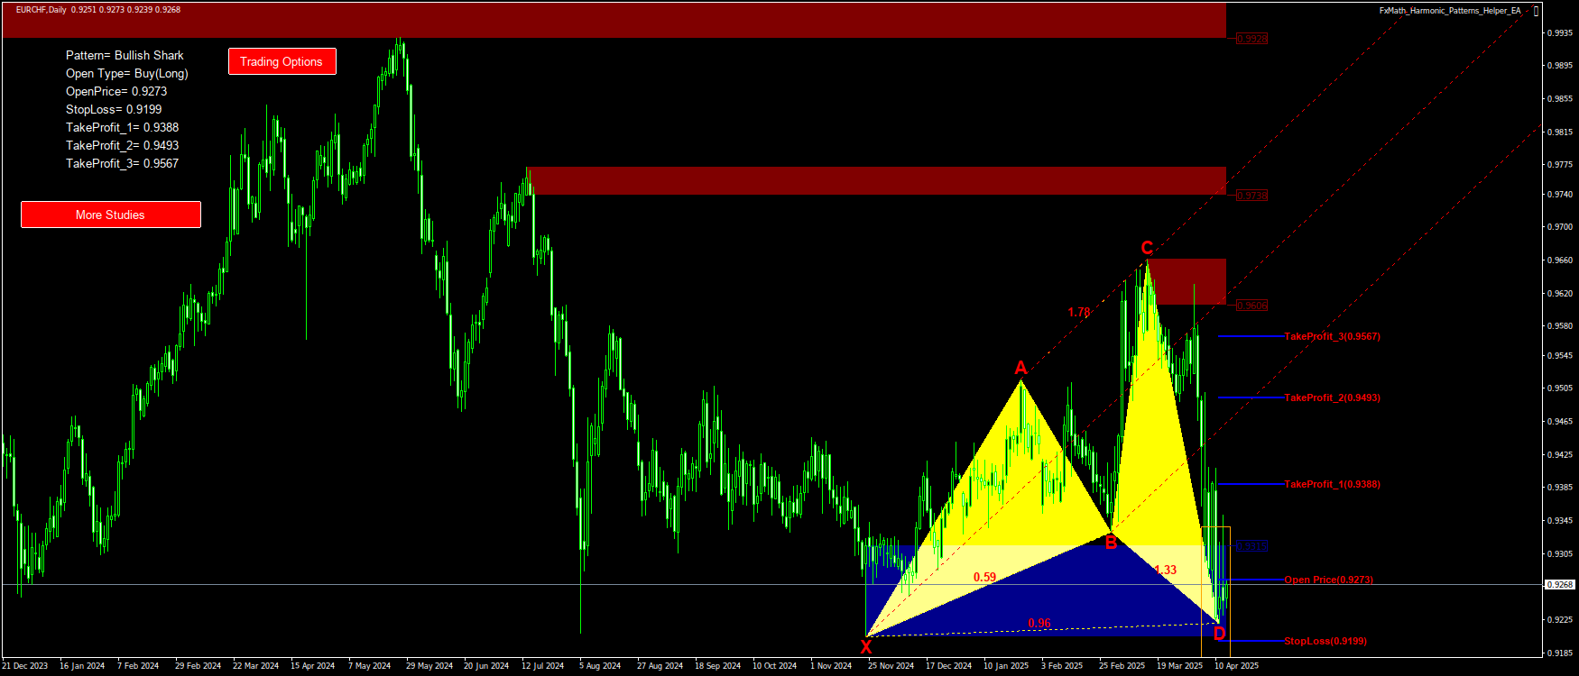Select the Open Price(0.9273) line label
Screen dimensions: 1579x676
click(x=1328, y=580)
